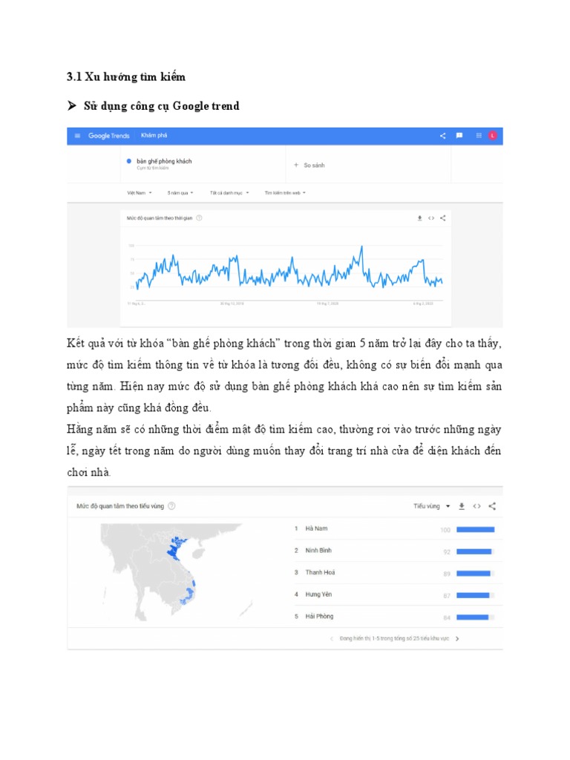Open the 'Tìm kiếm trên web' dropdown
This screenshot has height=760, width=570.
[286, 192]
